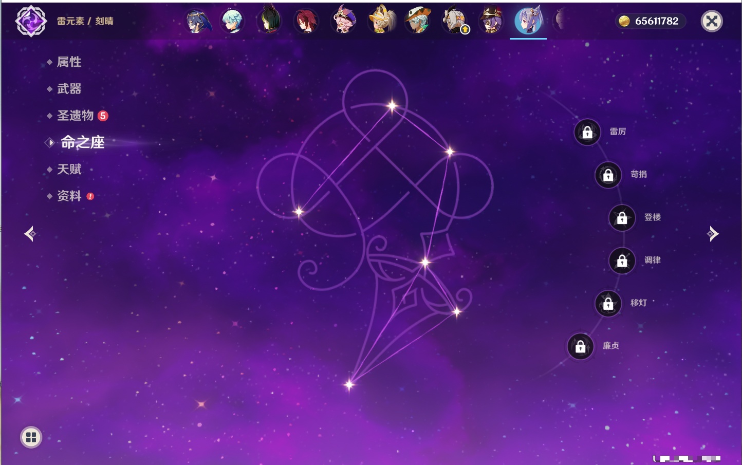
Task: Click the 雷厉 constellation label
Action: click(x=618, y=132)
